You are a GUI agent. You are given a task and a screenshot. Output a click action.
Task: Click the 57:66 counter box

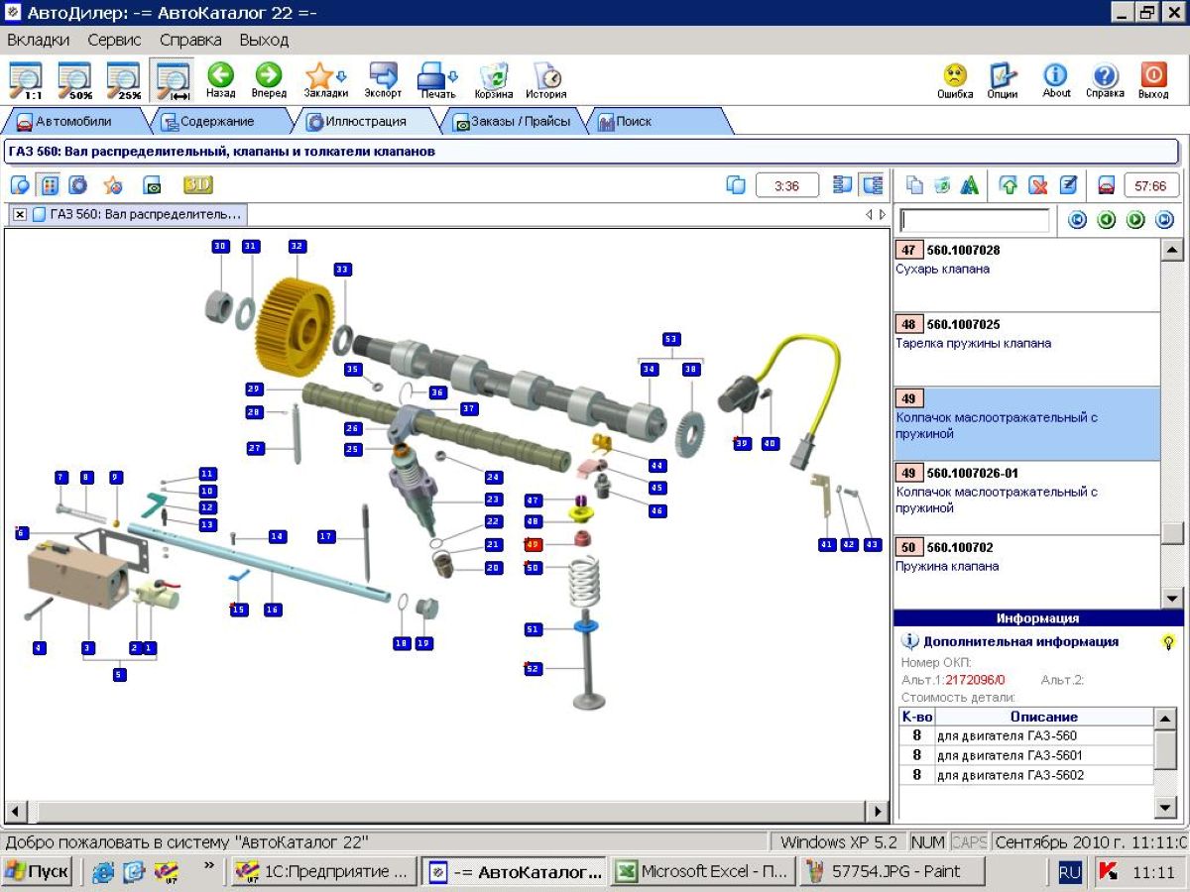pyautogui.click(x=1151, y=185)
